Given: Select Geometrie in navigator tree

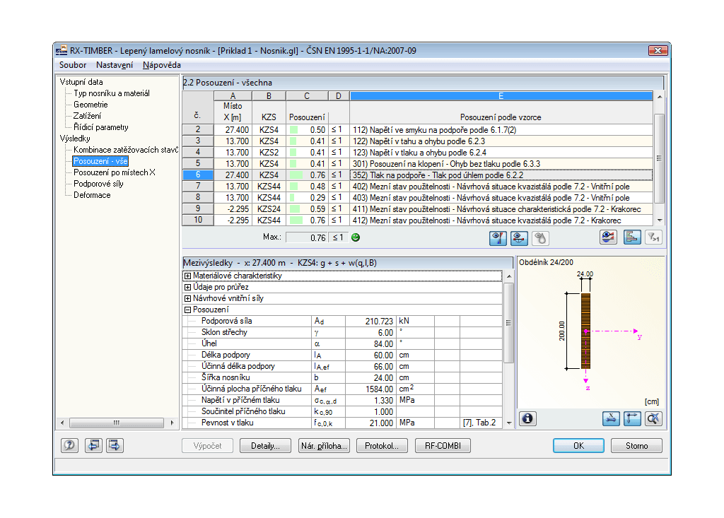Looking at the screenshot, I should (x=90, y=105).
